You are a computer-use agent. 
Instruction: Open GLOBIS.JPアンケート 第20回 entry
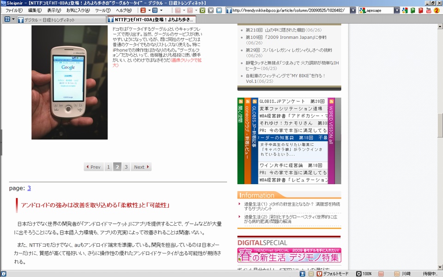[x=293, y=101]
